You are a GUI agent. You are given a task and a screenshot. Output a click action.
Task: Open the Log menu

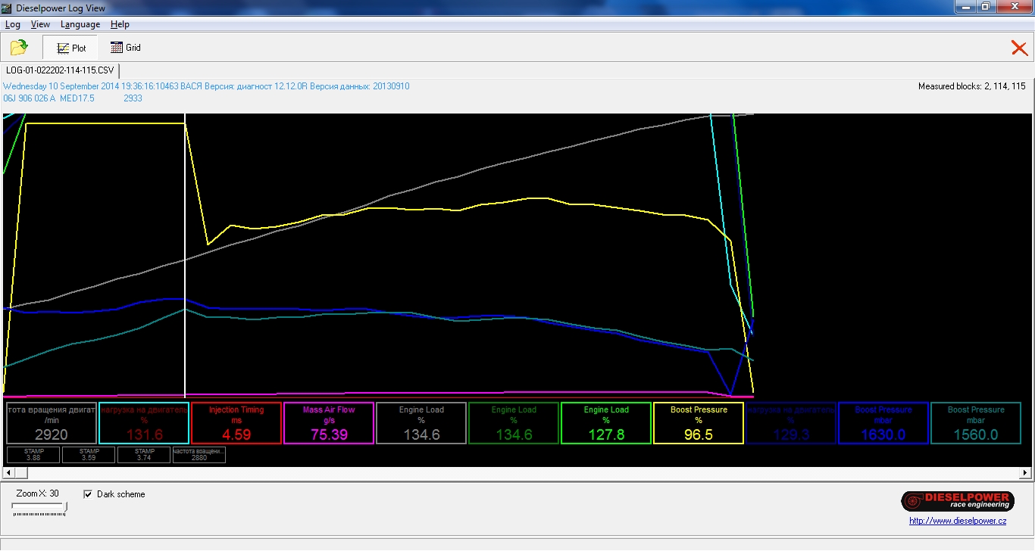click(x=13, y=24)
